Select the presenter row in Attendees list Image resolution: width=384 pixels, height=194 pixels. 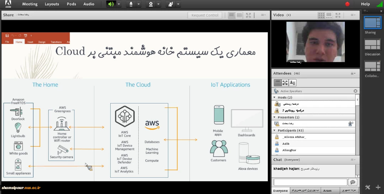point(314,124)
